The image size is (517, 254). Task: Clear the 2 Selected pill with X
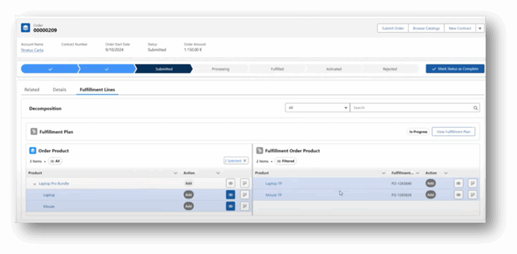pos(245,161)
